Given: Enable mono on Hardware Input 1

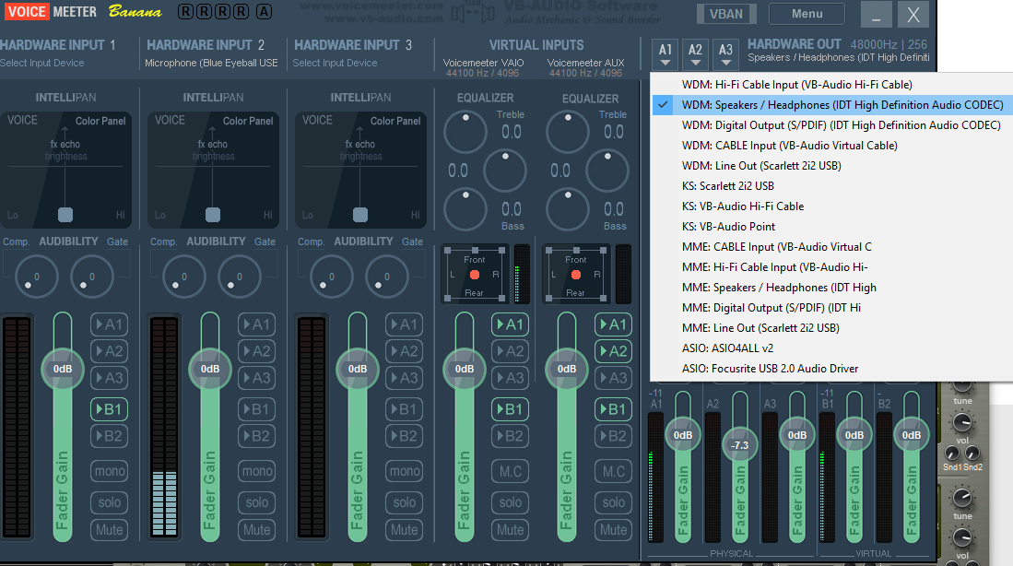Looking at the screenshot, I should pos(109,471).
